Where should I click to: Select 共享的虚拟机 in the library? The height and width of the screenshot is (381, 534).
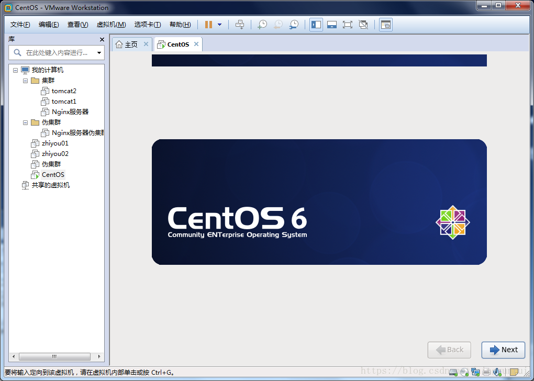[51, 185]
